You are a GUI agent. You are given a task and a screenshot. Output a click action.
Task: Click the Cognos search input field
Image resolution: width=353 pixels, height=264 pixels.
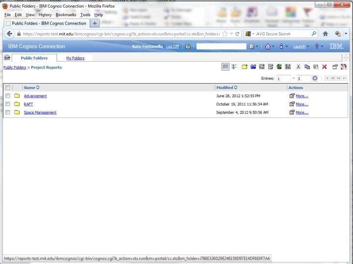coord(221,46)
